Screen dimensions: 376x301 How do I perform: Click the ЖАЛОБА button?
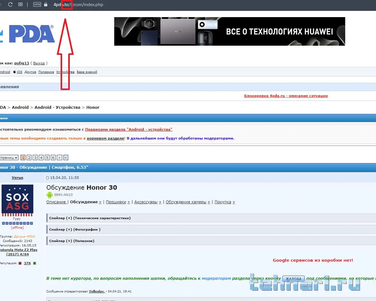[294, 279]
